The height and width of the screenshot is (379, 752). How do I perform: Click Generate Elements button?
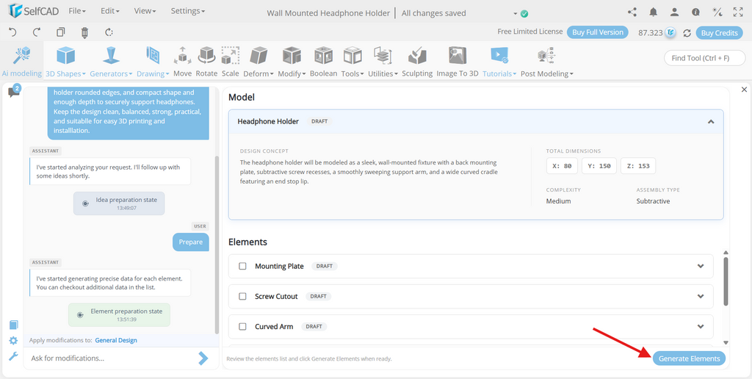coord(689,358)
